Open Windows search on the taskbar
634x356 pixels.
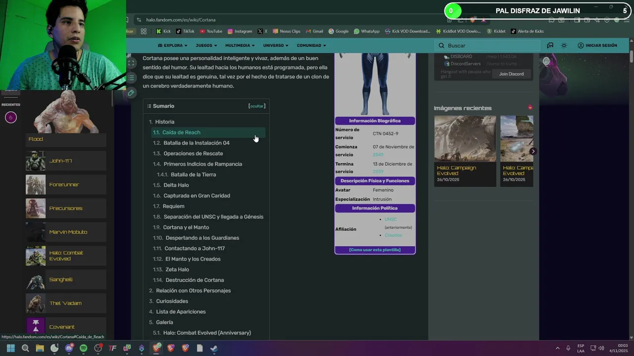point(25,348)
